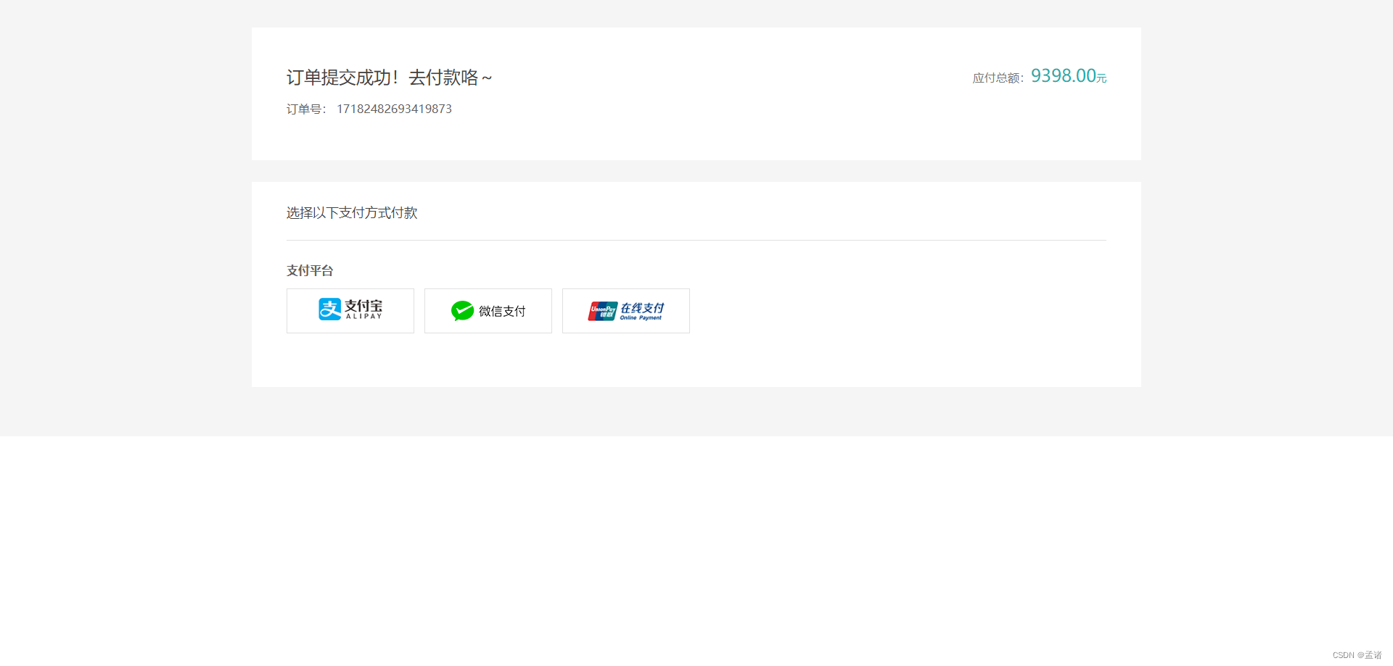Click the '在线支付 Online Payment' text
This screenshot has height=666, width=1393.
point(641,311)
